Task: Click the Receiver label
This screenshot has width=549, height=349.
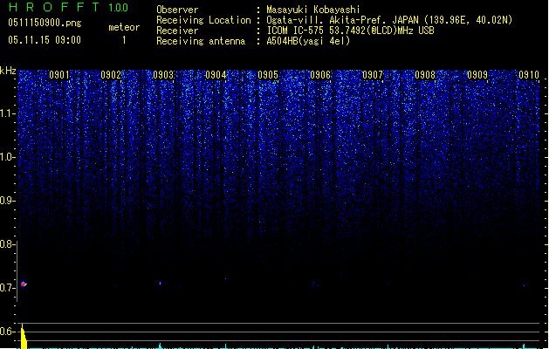Action: (x=177, y=31)
